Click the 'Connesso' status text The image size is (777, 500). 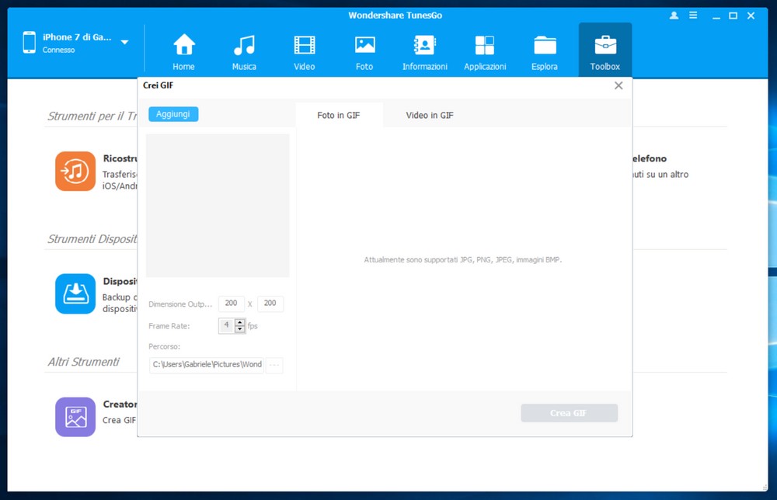coord(58,50)
